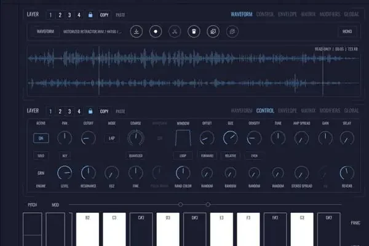The height and width of the screenshot is (246, 369).
Task: Click the trash delete sample icon
Action: [193, 31]
